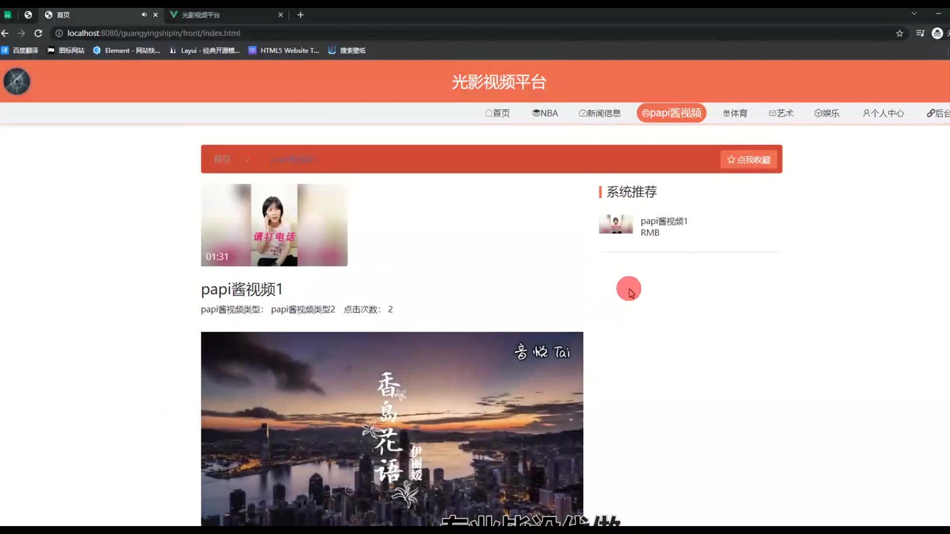Image resolution: width=950 pixels, height=534 pixels.
Task: Open the 体育 navigation item
Action: (x=735, y=113)
